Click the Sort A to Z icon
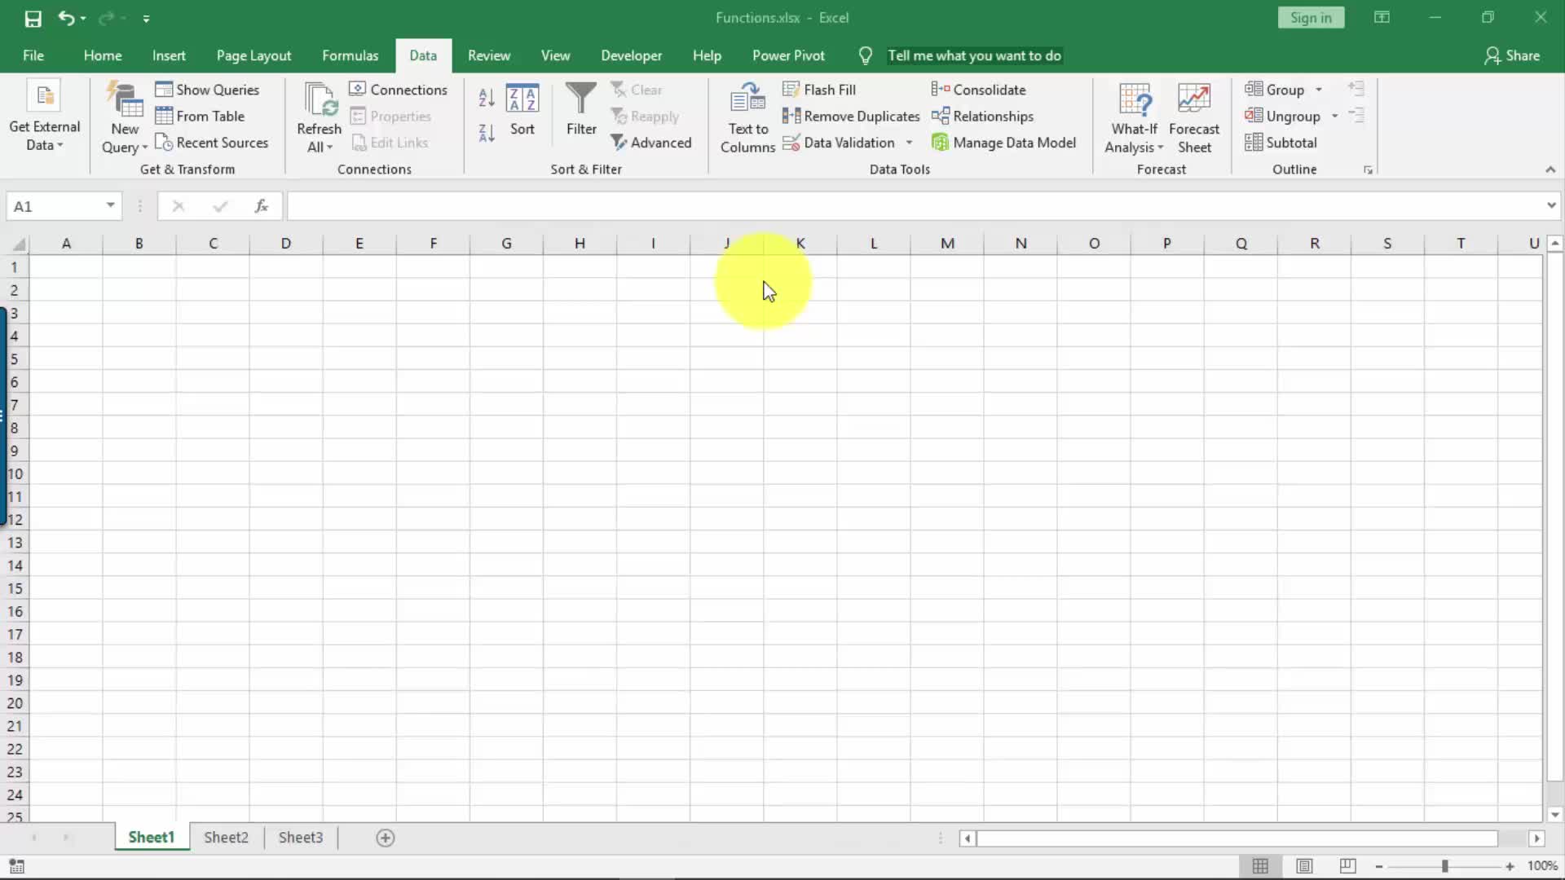Screen dimensions: 1565x880 [x=487, y=98]
